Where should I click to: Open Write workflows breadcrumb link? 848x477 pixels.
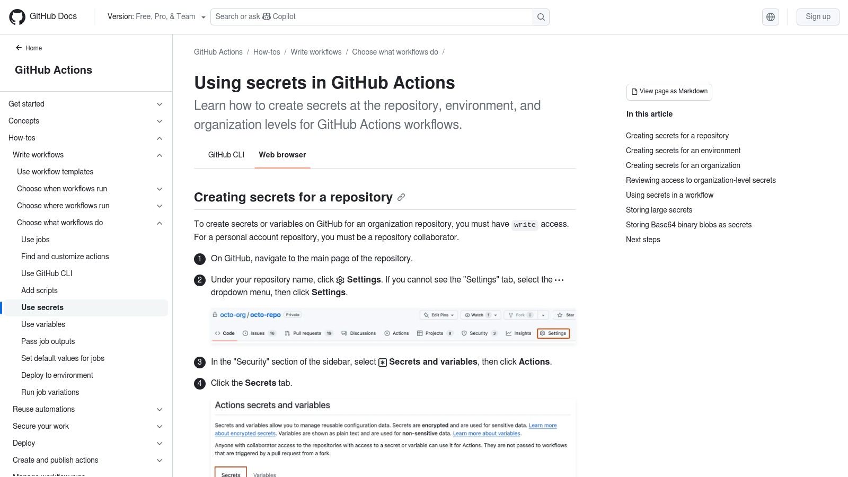(316, 52)
